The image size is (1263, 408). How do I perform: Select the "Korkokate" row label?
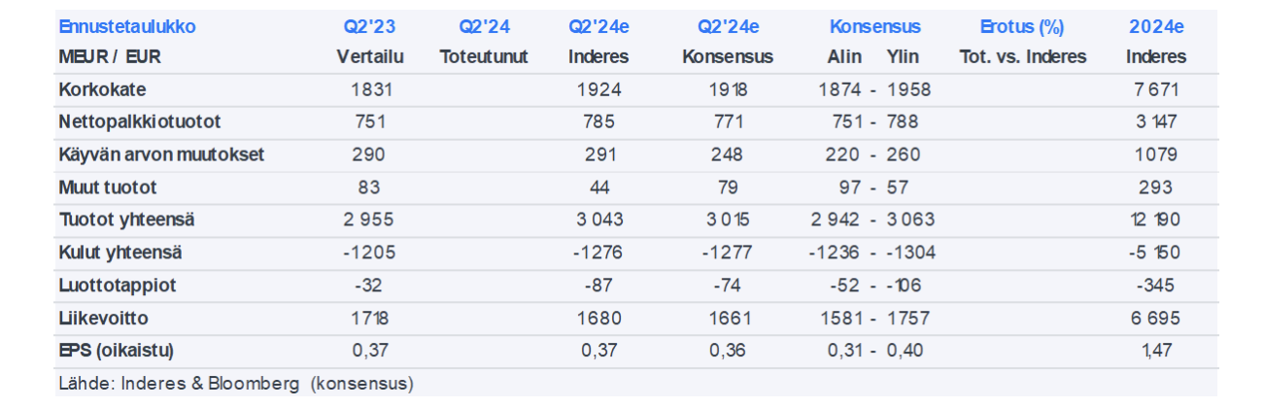(102, 90)
